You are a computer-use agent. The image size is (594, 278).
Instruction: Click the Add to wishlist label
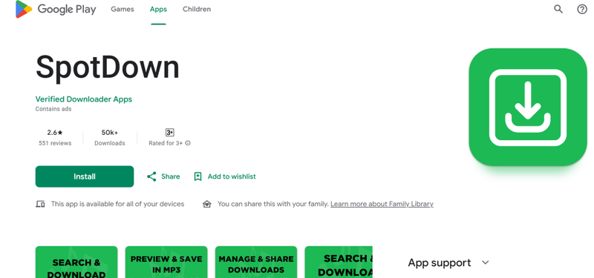coord(232,176)
